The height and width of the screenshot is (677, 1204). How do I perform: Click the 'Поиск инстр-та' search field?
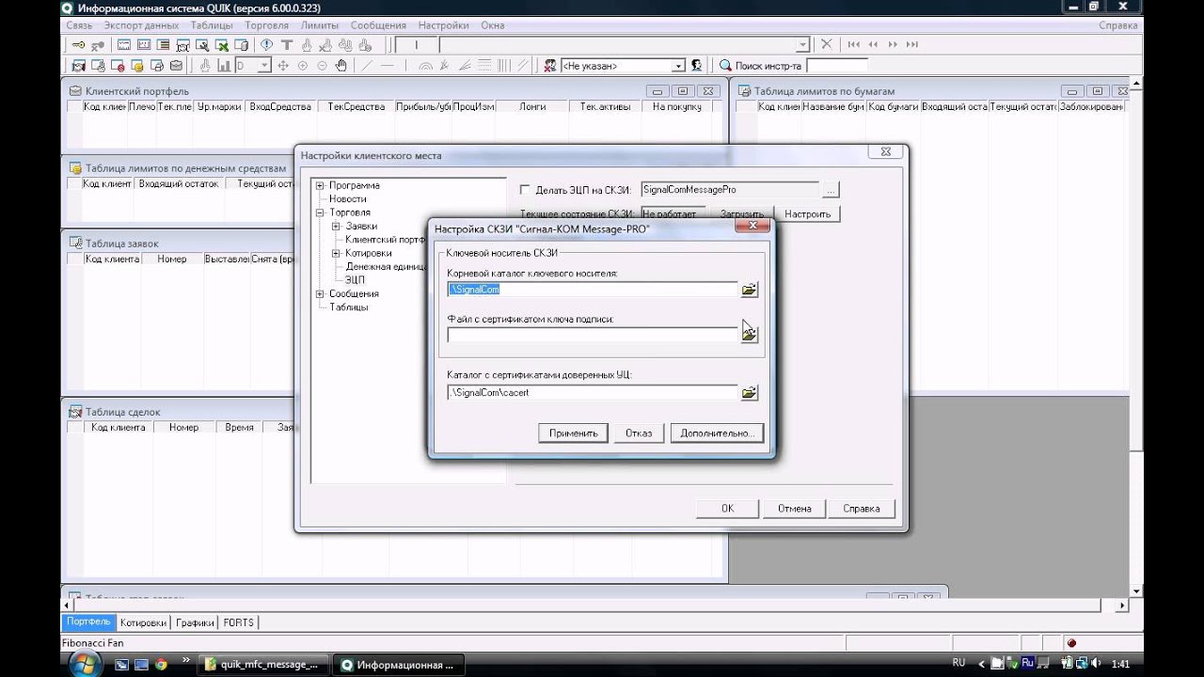[837, 66]
